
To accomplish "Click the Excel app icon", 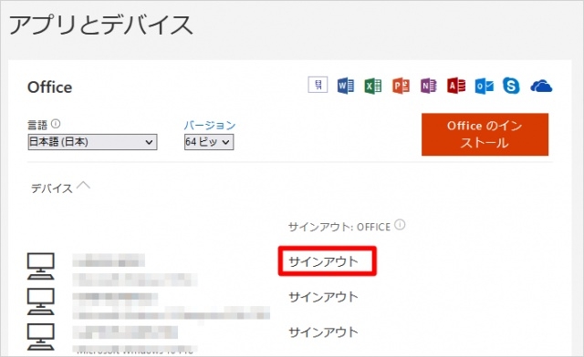I will click(x=373, y=86).
